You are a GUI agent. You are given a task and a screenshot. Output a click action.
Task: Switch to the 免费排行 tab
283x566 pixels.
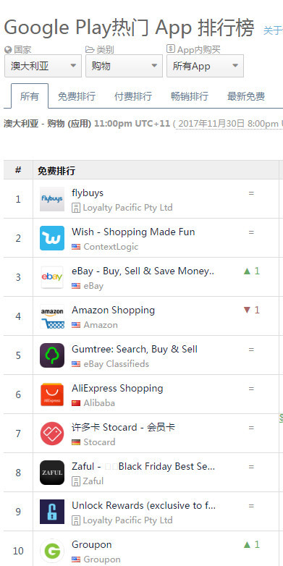(x=77, y=96)
